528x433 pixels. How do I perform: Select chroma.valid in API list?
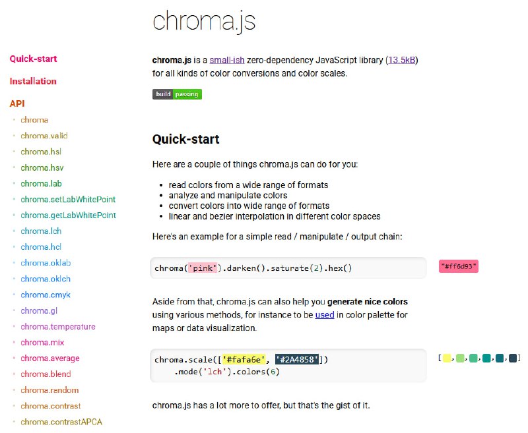[x=44, y=136]
